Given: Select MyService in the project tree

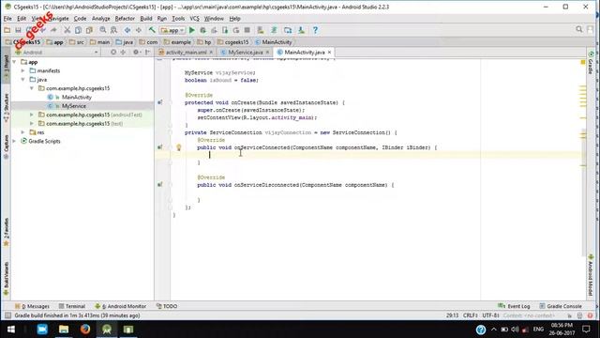Looking at the screenshot, I should pos(74,106).
